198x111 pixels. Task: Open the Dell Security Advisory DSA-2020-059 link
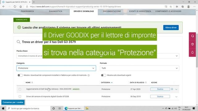(49, 89)
